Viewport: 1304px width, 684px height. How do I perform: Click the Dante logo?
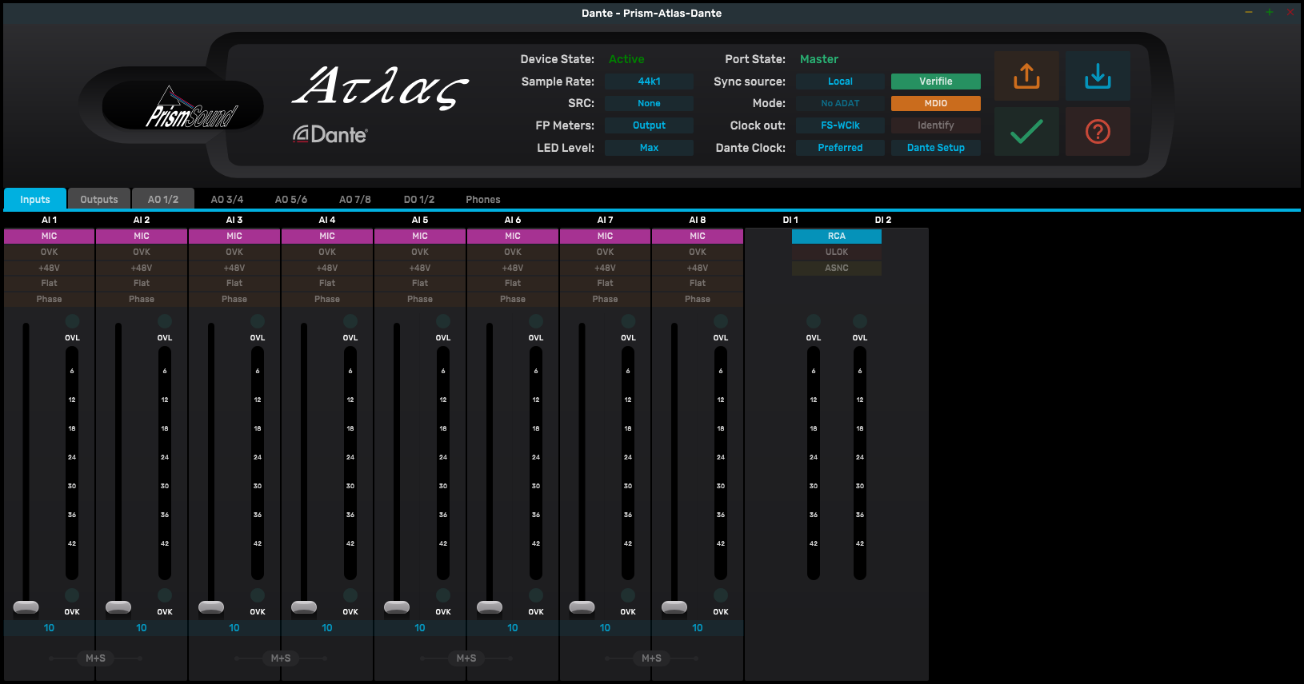(x=330, y=134)
